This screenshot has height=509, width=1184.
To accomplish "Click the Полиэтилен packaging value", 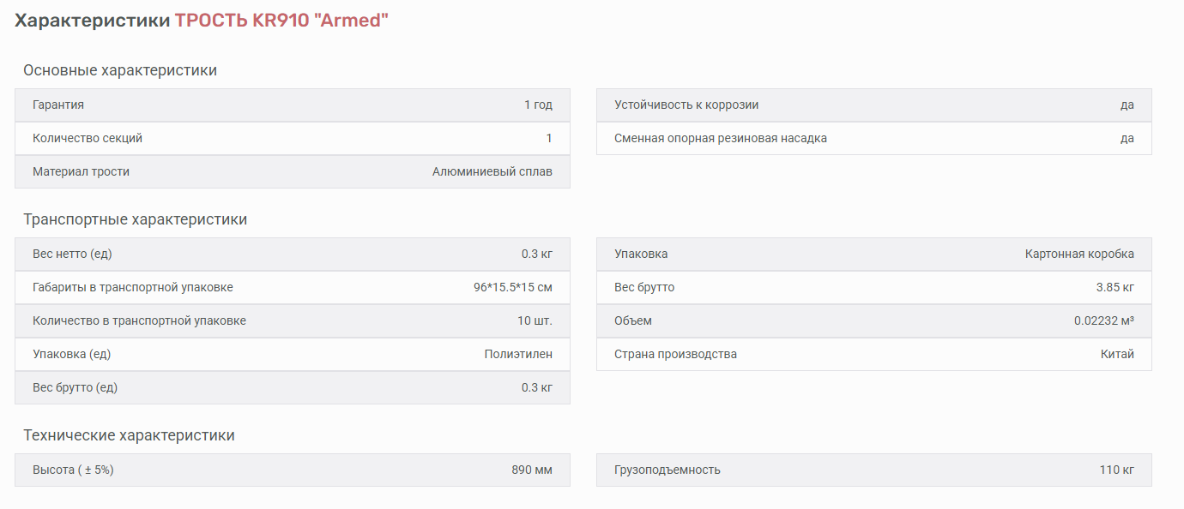I will (518, 354).
